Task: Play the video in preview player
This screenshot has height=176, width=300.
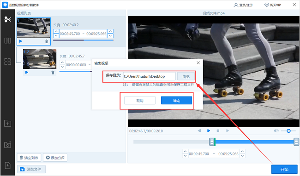Action: click(209, 131)
